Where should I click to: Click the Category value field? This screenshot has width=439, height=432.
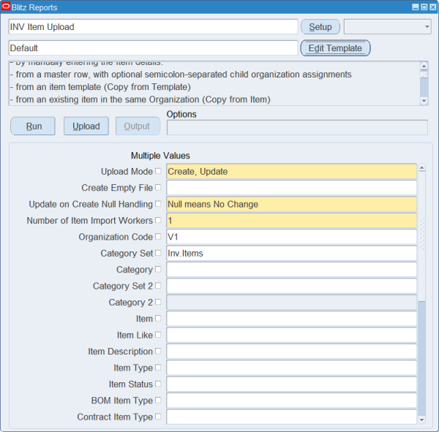pos(291,270)
